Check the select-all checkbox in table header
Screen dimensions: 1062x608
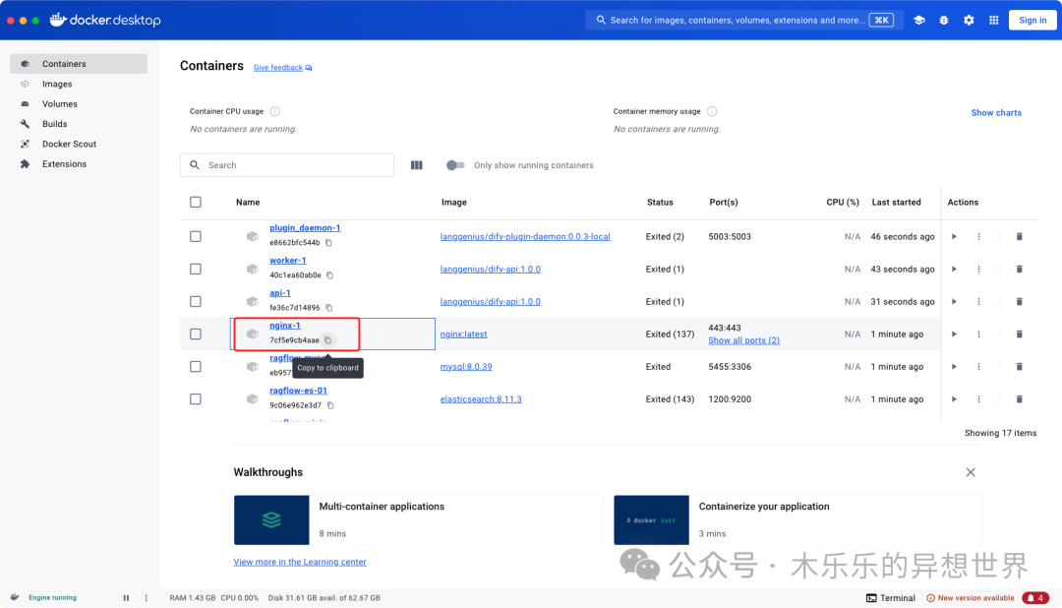pyautogui.click(x=196, y=202)
